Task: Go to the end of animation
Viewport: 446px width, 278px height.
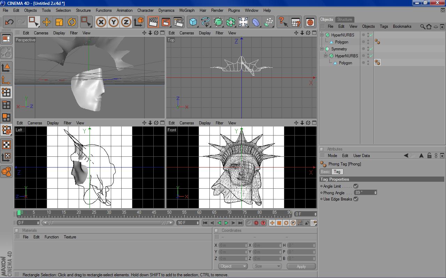Action: (x=240, y=223)
